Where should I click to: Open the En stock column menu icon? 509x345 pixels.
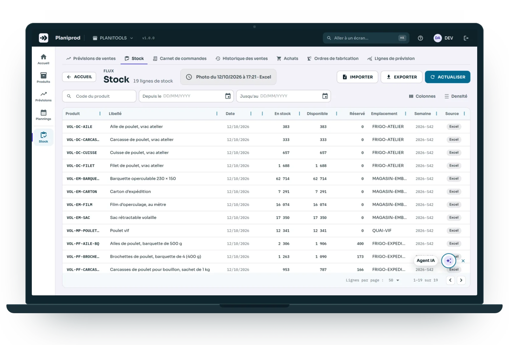point(299,114)
